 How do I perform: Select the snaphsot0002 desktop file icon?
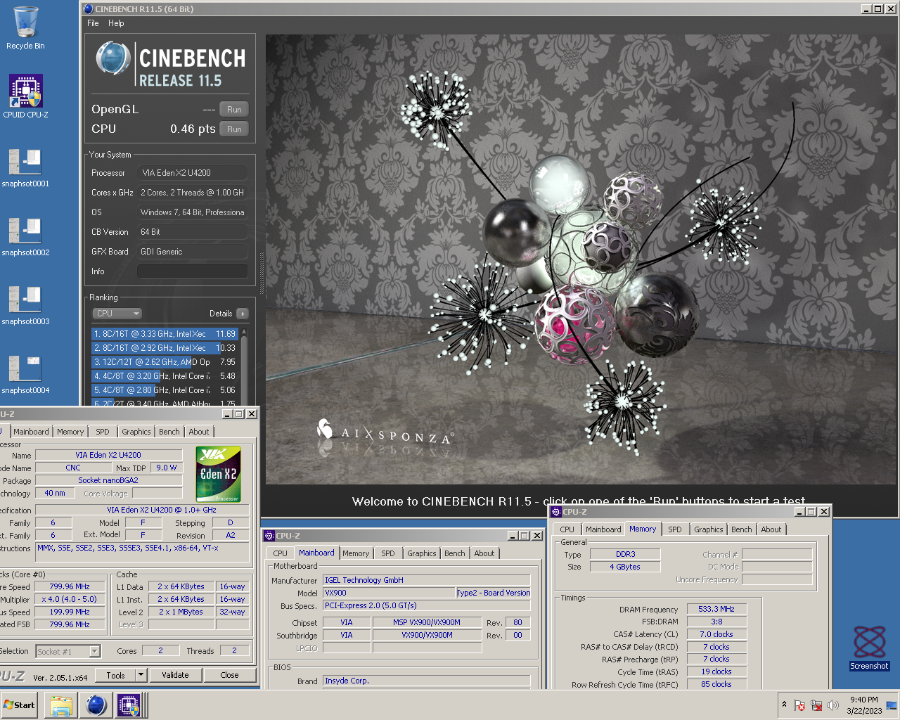click(25, 236)
